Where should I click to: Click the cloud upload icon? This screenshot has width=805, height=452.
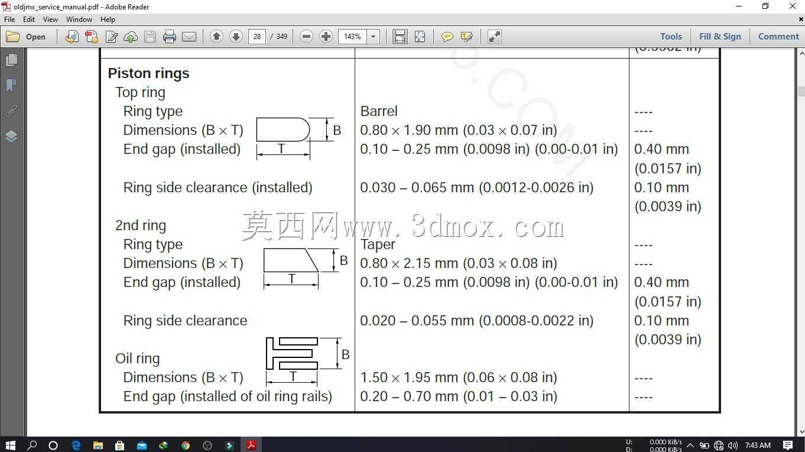click(131, 37)
